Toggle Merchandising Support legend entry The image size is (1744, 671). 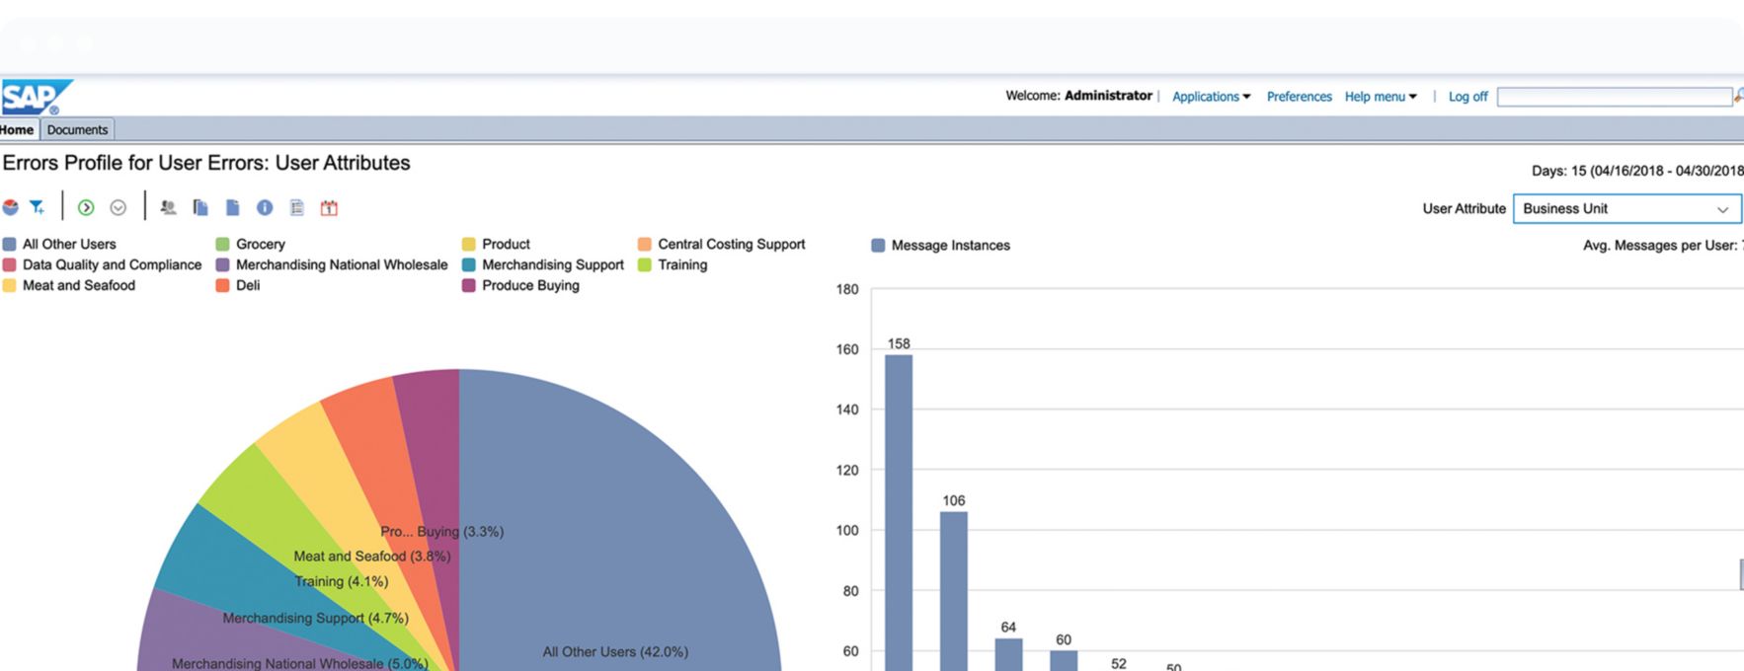tap(552, 264)
